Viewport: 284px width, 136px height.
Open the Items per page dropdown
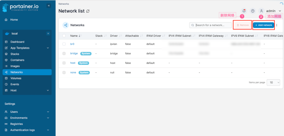[x=273, y=82]
